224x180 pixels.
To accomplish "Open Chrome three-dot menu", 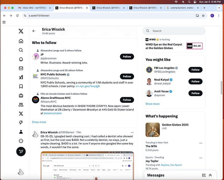I will tap(219, 16).
